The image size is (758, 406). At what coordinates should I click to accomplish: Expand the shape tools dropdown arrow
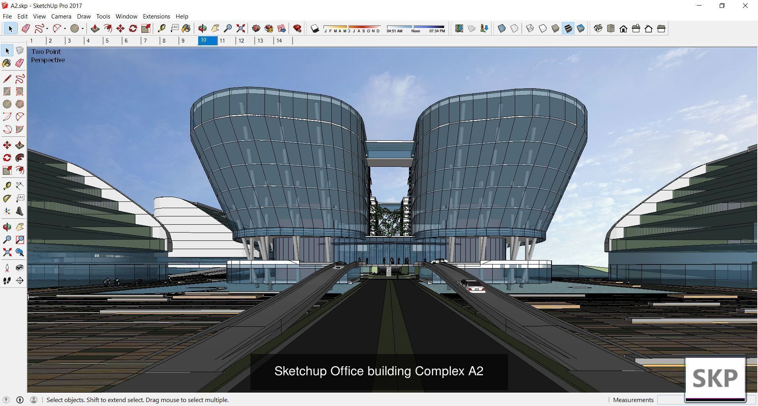(x=83, y=28)
